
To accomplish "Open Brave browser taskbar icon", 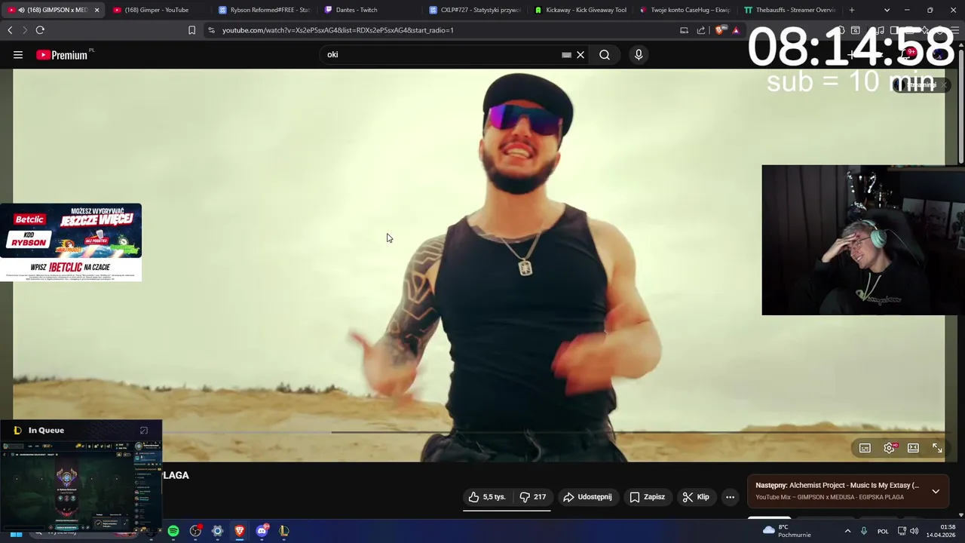I will point(240,531).
